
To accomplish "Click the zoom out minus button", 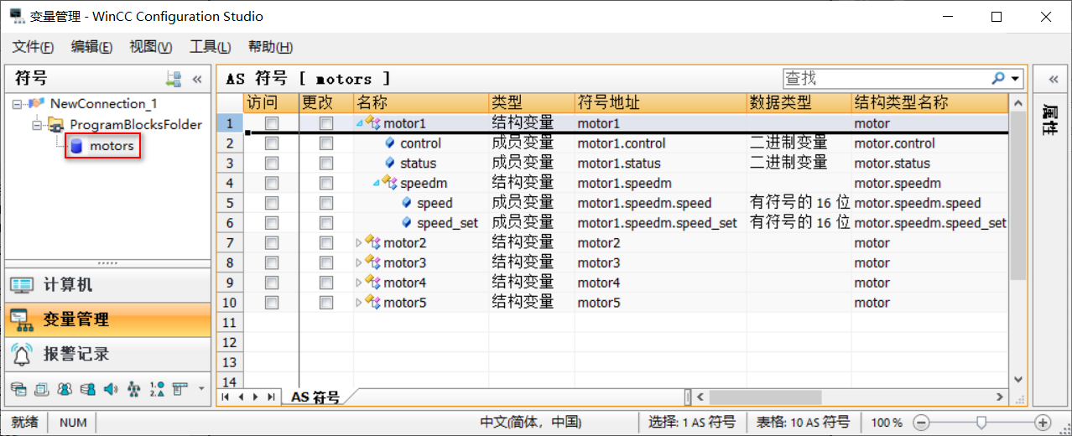I will click(x=920, y=423).
